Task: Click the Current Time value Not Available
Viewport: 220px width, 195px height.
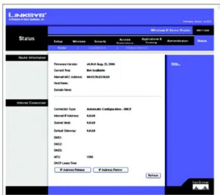Action: (96, 70)
